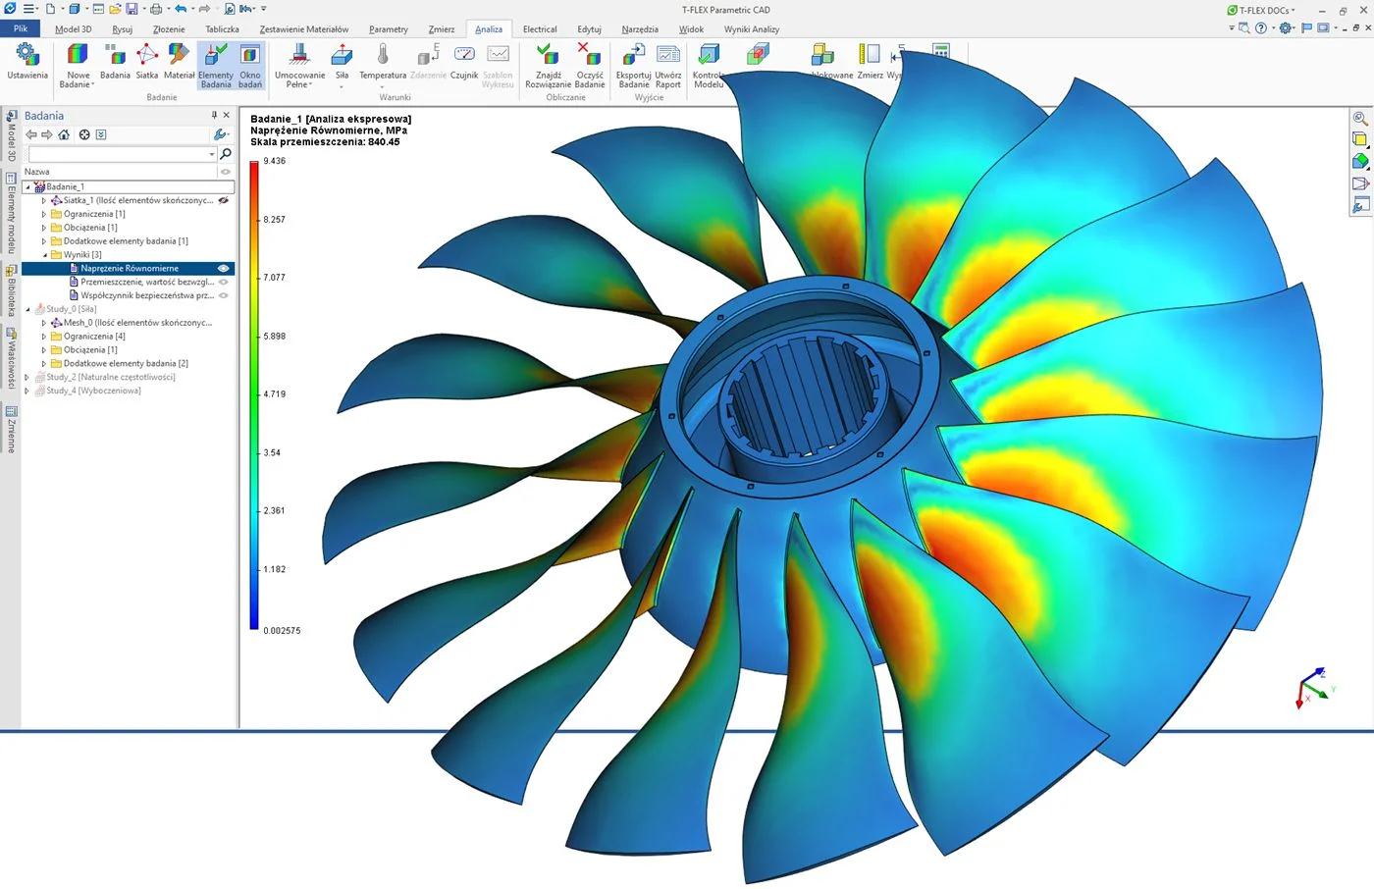This screenshot has width=1374, height=889.
Task: Click top of the stress color scale
Action: click(x=254, y=165)
